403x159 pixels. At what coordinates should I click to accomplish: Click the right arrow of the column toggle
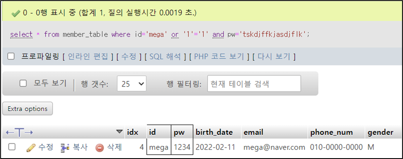[29, 132]
